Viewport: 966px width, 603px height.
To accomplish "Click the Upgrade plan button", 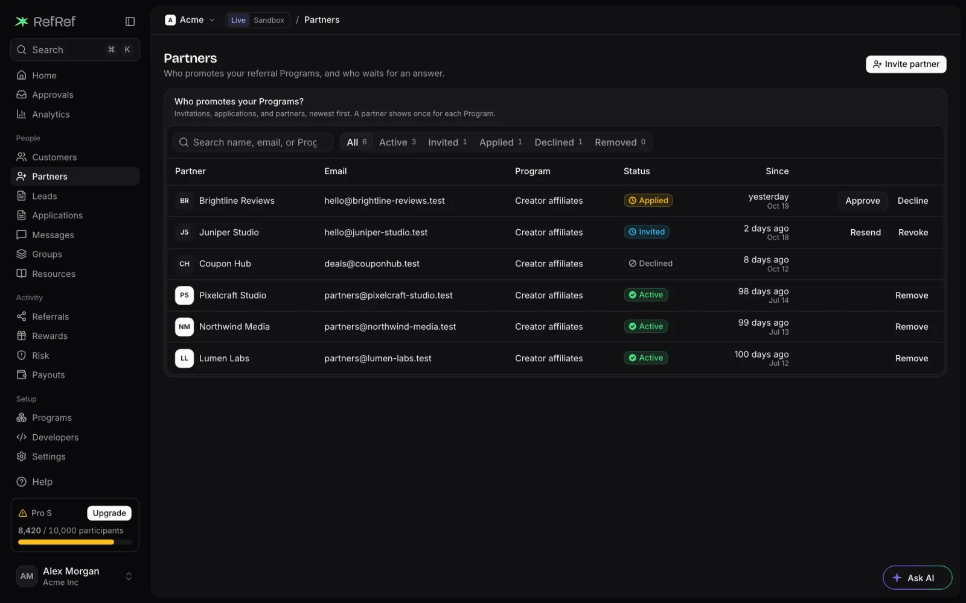I will (109, 513).
